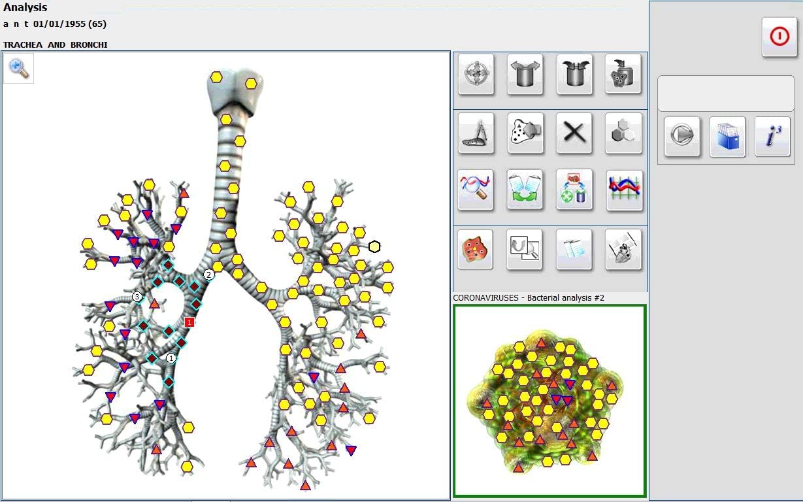803x502 pixels.
Task: Click the crosshair target with arrows icon
Action: [476, 74]
